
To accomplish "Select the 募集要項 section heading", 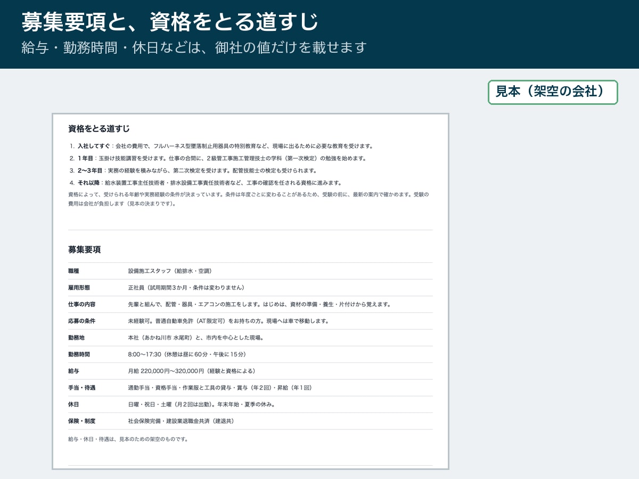I will click(x=85, y=250).
